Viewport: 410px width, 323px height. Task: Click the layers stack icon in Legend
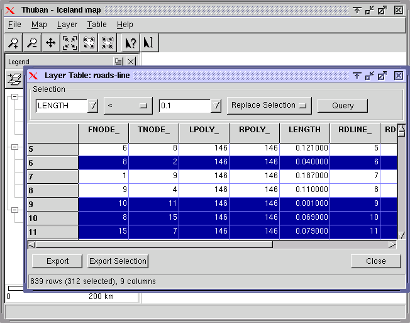(x=14, y=79)
